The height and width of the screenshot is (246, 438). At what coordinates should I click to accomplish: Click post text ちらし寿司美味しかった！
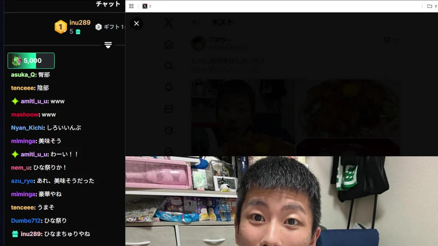point(228,61)
